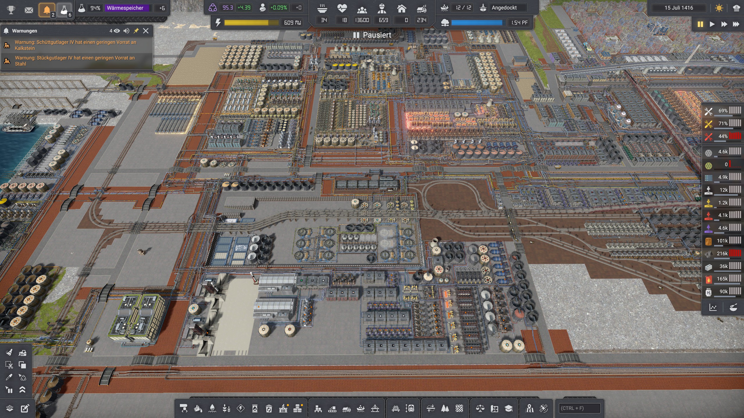Open the waste recycling build category
Image resolution: width=744 pixels, height=418 pixels.
(269, 409)
